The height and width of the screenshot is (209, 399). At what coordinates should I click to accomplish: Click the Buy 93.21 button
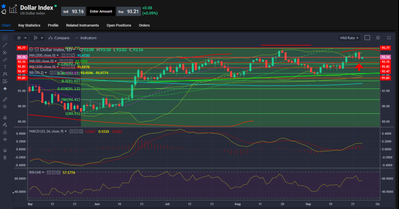pyautogui.click(x=128, y=12)
